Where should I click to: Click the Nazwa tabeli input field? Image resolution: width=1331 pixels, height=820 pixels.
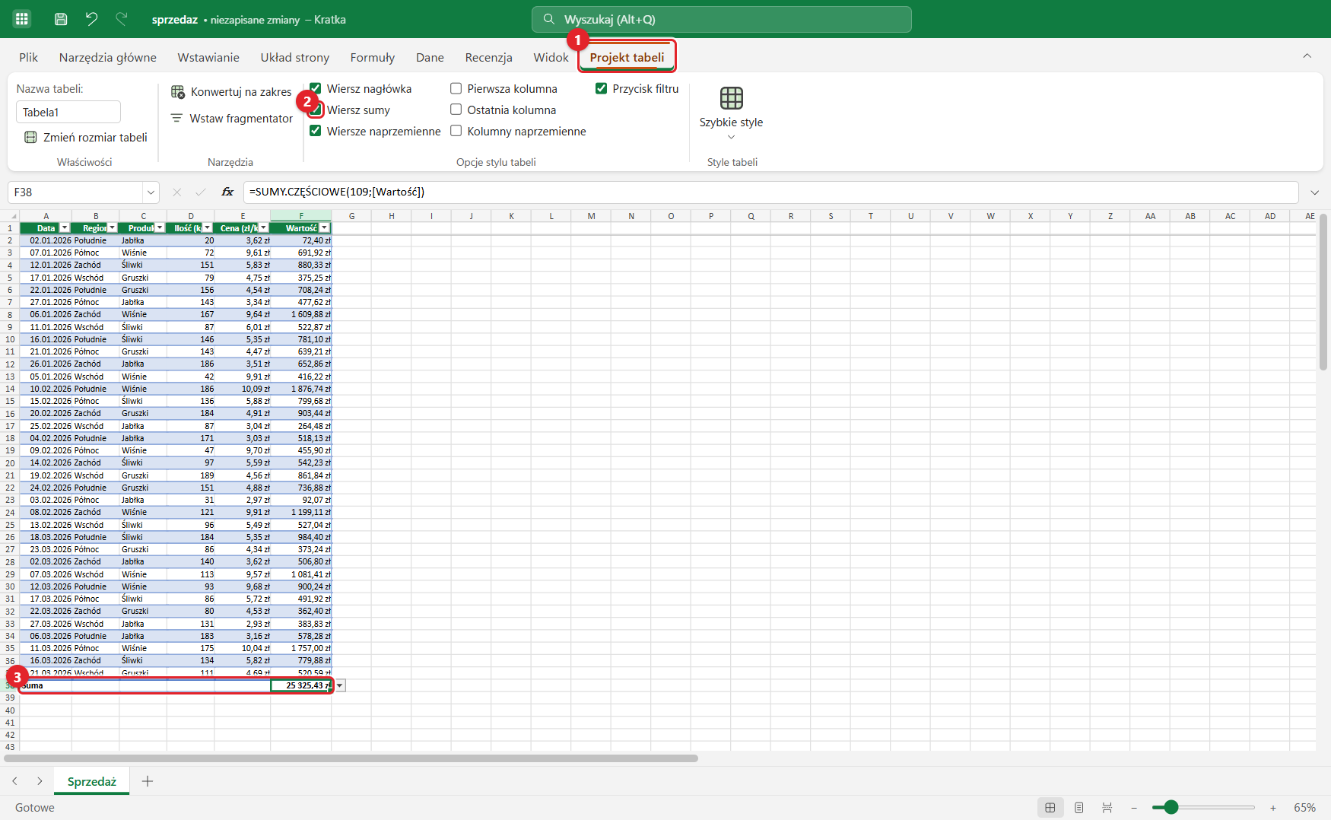tap(68, 112)
